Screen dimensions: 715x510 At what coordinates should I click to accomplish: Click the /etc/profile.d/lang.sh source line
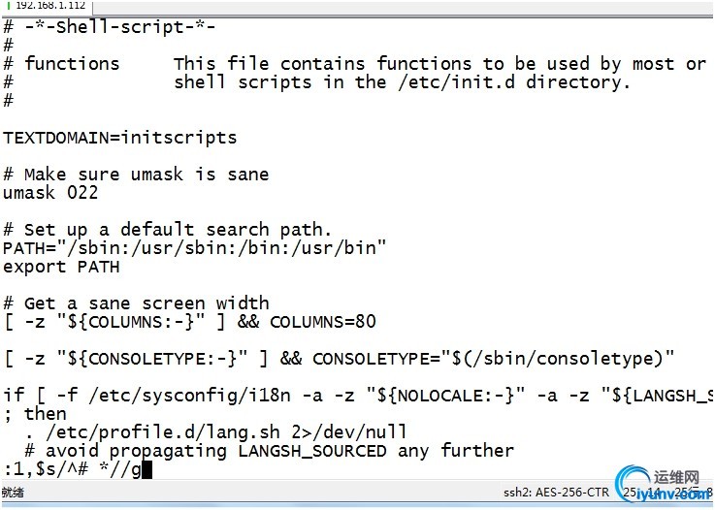pos(215,432)
